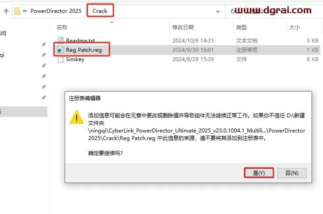The height and width of the screenshot is (214, 323).
Task: Sort files by 名称 column header
Action: pos(62,27)
